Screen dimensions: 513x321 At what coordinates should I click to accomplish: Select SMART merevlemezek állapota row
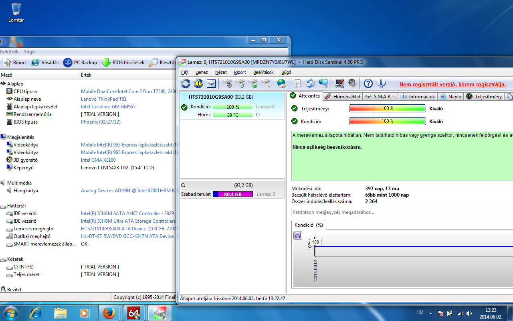pos(88,244)
